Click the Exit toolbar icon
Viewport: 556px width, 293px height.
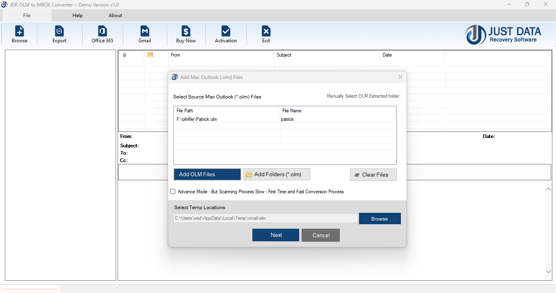266,34
